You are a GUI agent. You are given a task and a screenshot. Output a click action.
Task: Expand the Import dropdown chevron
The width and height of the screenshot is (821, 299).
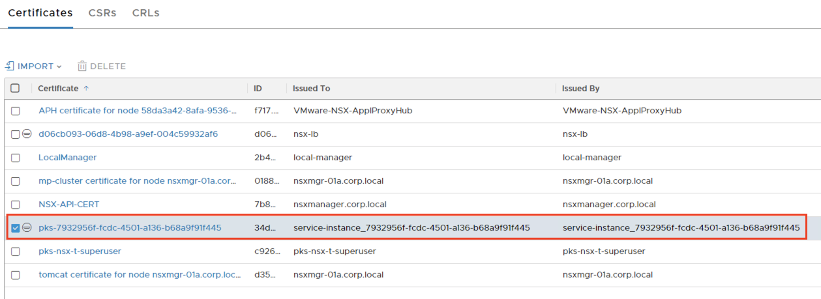pyautogui.click(x=59, y=66)
